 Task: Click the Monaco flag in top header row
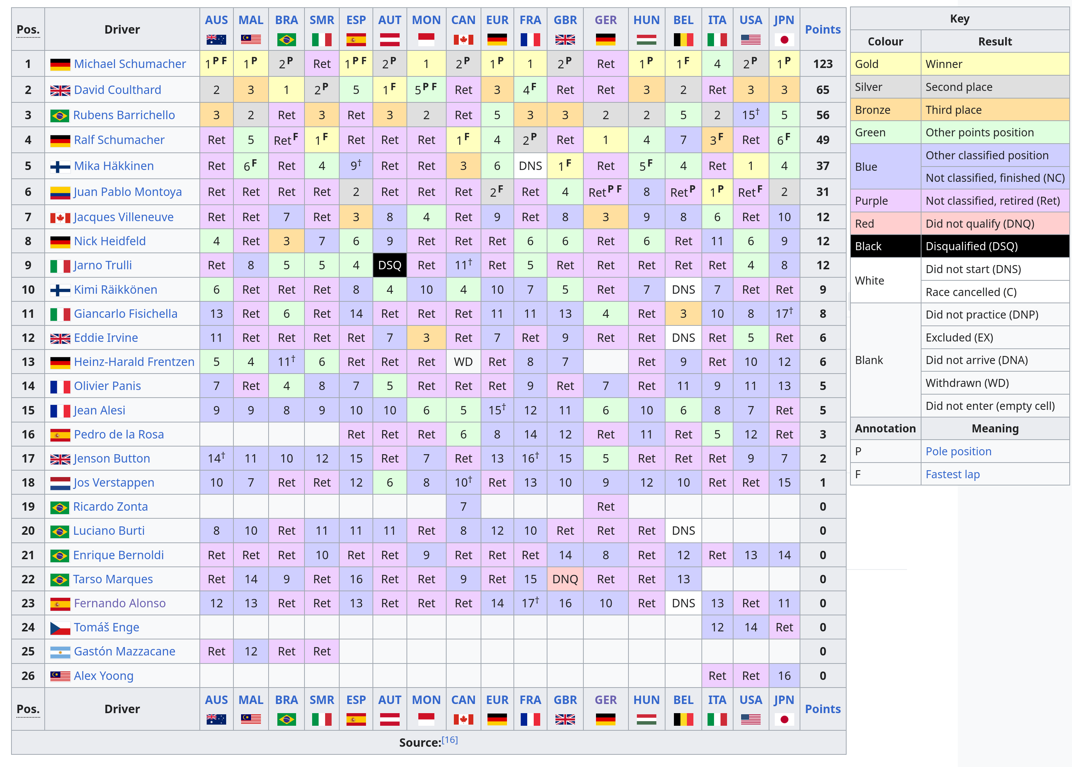pyautogui.click(x=426, y=40)
